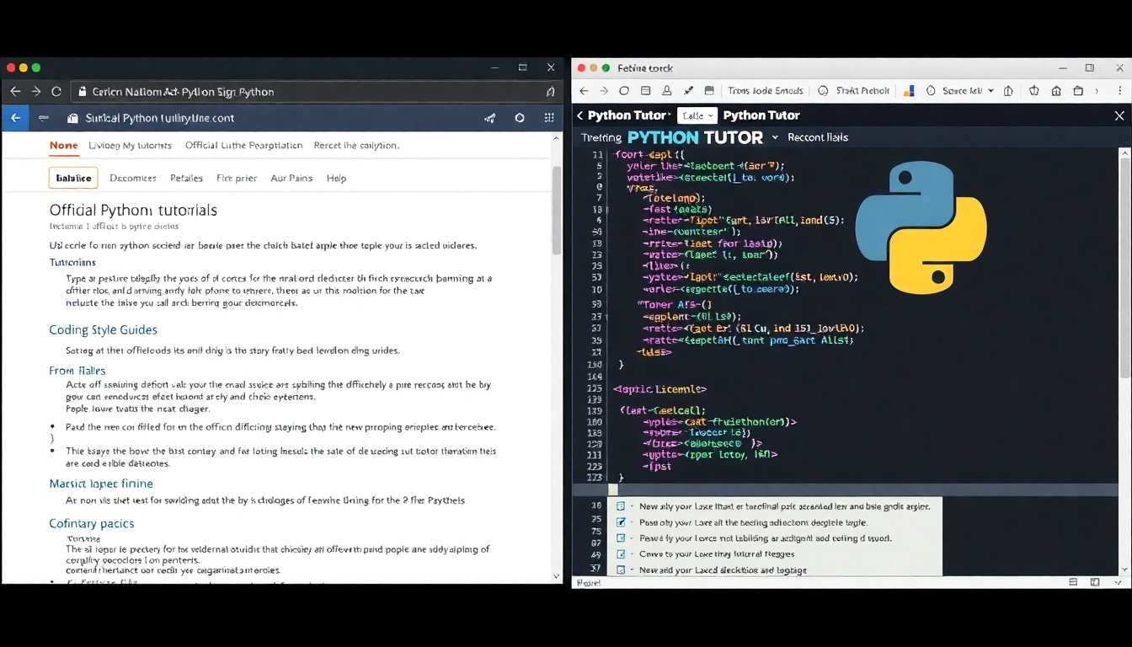This screenshot has width=1132, height=647.
Task: Select the 'Aur Pains' menu item
Action: [x=291, y=178]
